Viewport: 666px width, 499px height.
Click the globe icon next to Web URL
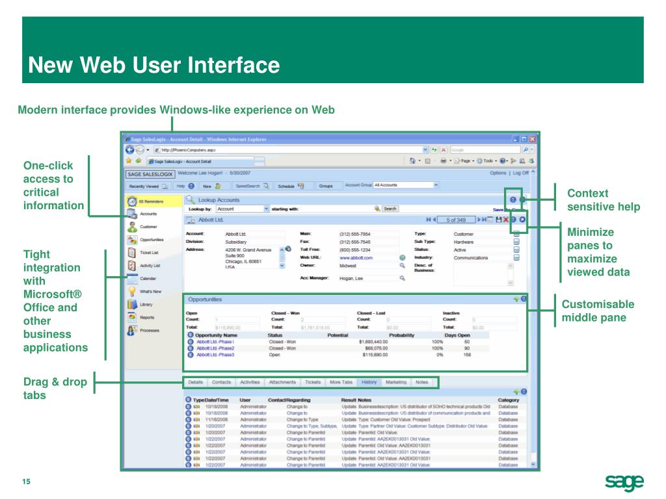coord(402,257)
